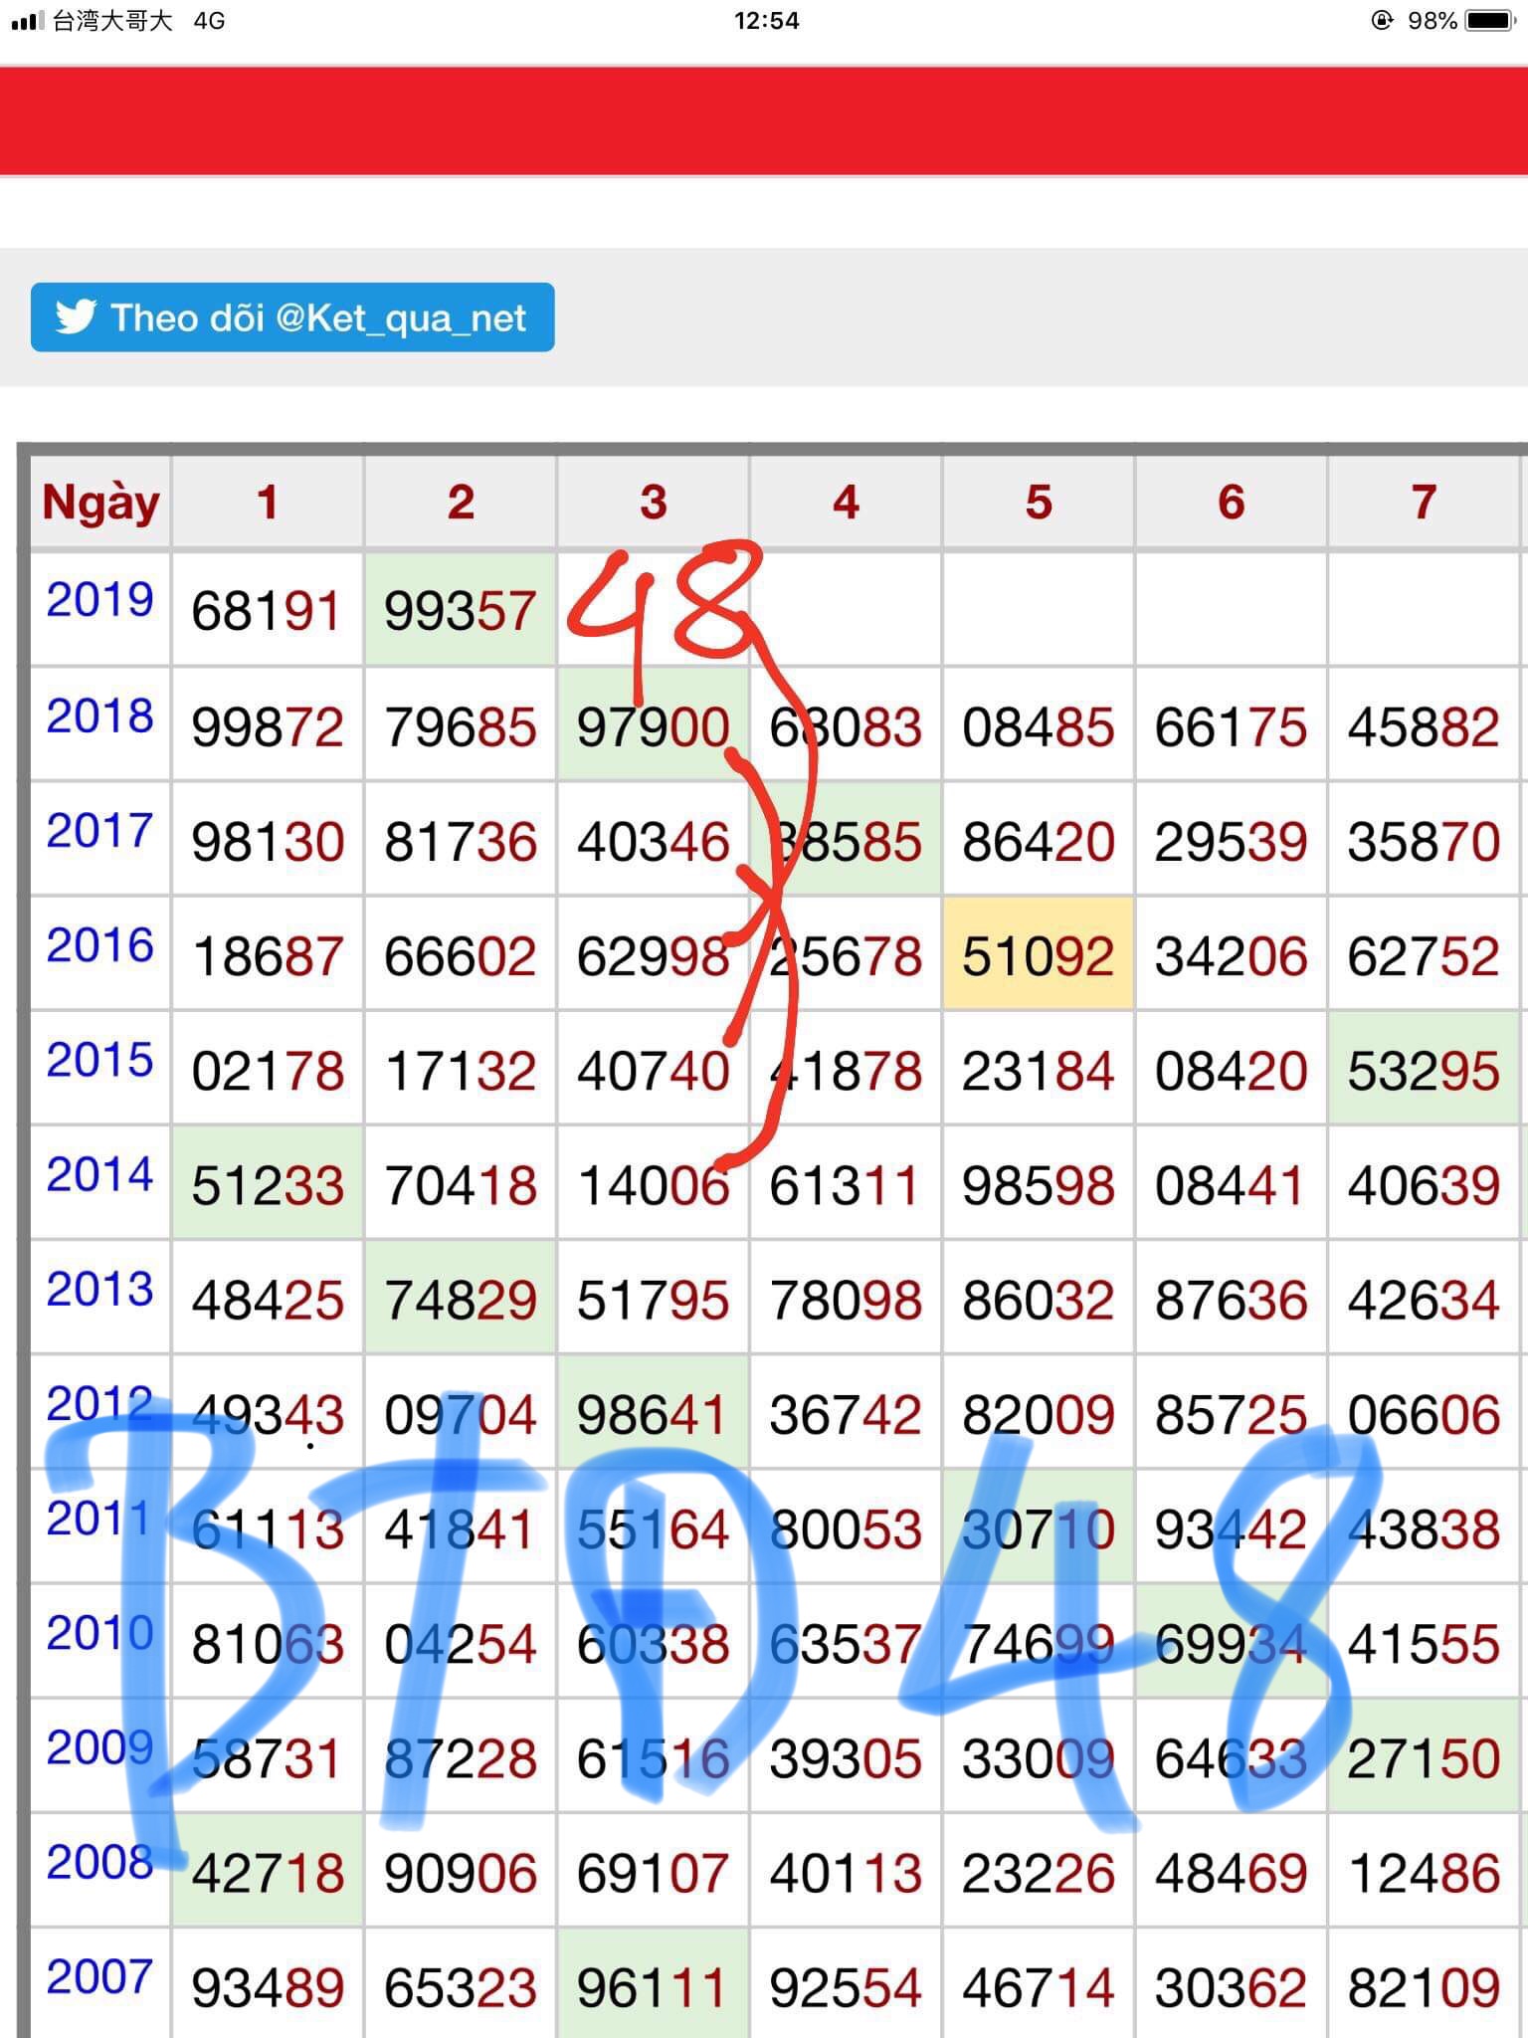
Task: Click result 68191 in 2019 row
Action: (x=267, y=611)
